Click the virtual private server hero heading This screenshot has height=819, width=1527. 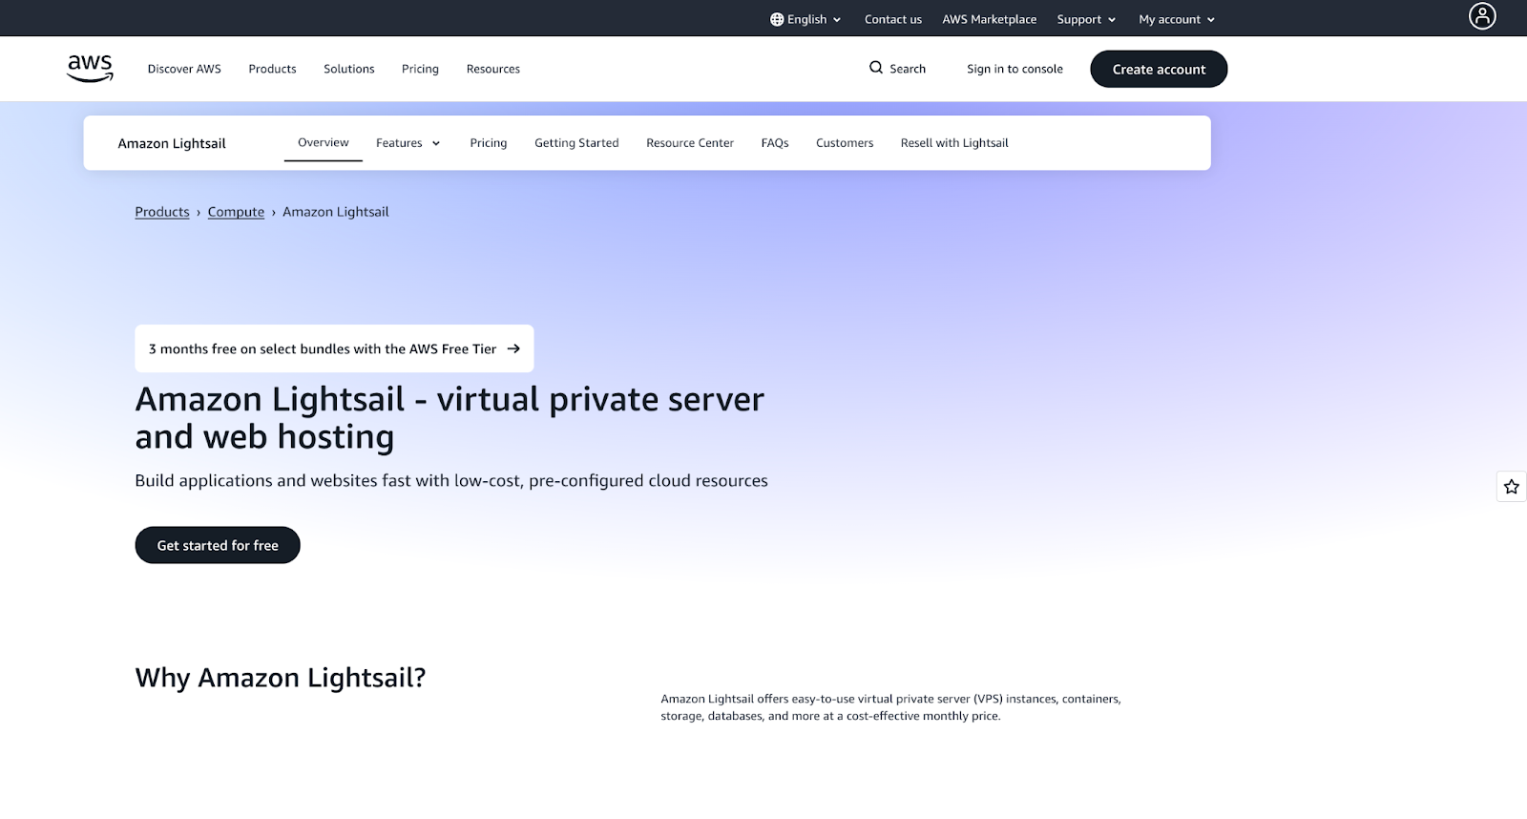pyautogui.click(x=450, y=418)
